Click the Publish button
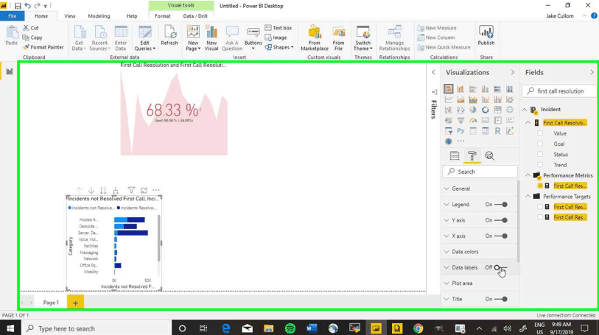The width and height of the screenshot is (599, 335). 486,35
